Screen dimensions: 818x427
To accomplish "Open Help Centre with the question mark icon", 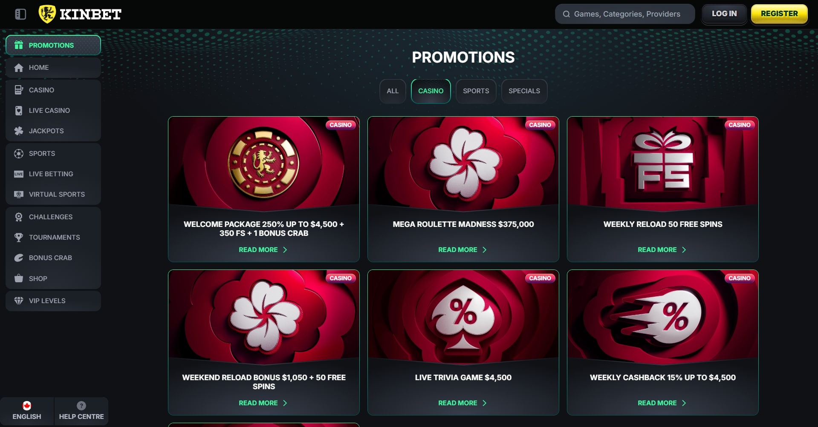I will tap(81, 411).
